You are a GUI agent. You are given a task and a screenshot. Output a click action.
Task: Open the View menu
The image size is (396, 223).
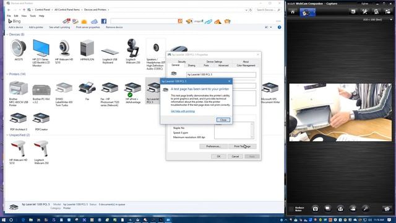click(x=24, y=15)
